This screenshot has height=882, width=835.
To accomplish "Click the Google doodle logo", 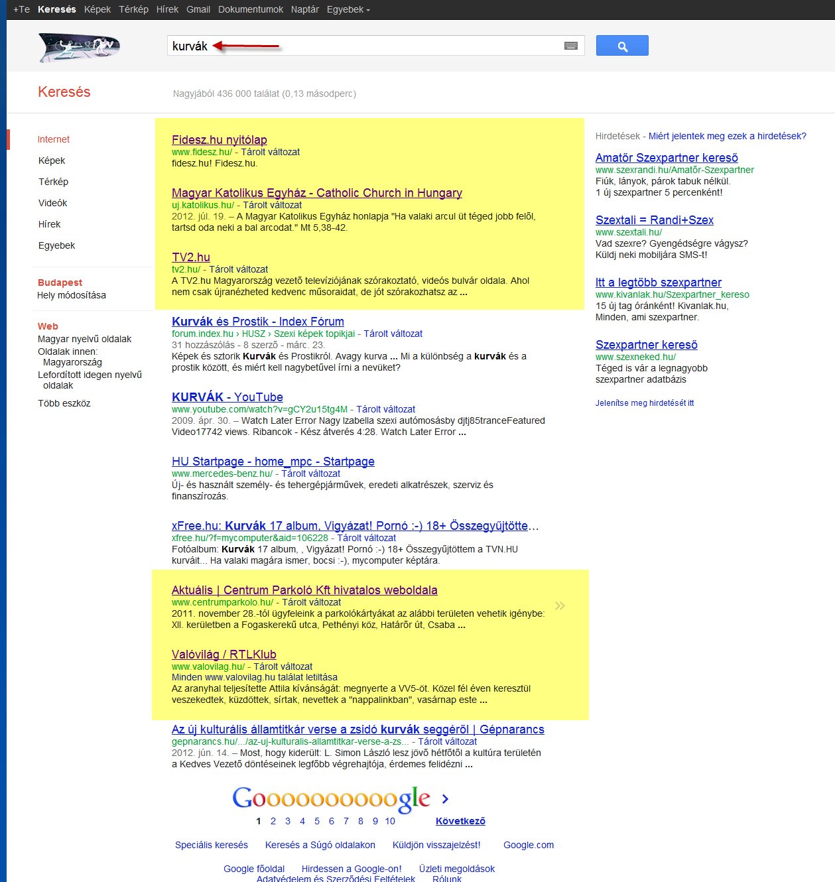I will (x=80, y=46).
